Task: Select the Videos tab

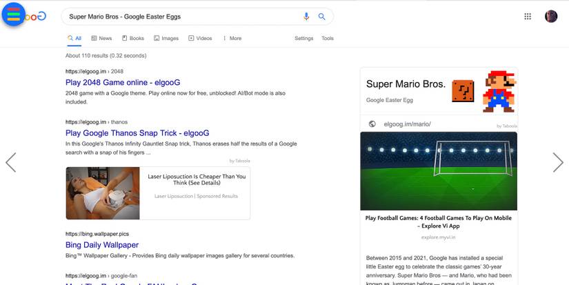Action: (x=200, y=39)
